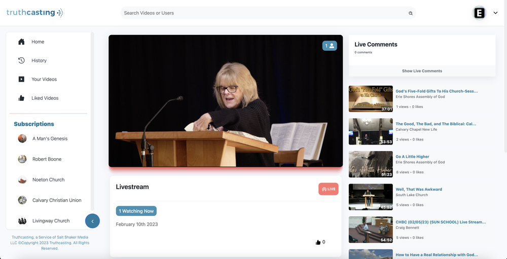507x259 pixels.
Task: Open The Good, The Bad, and The Biblical thumbnail
Action: (x=371, y=131)
